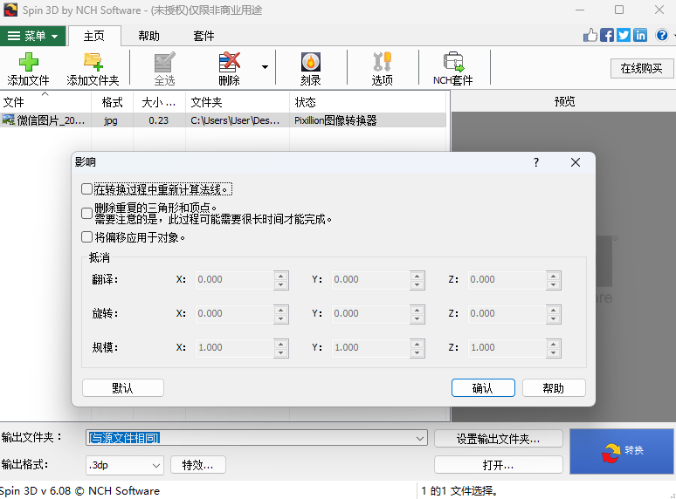Open the 输出文件夹 combo box
The image size is (676, 499).
(257, 438)
